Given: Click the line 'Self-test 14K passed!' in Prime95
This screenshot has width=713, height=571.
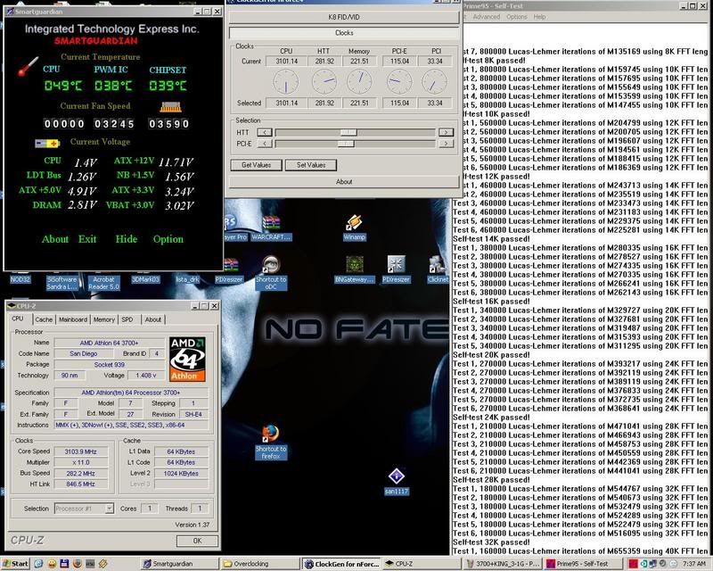Looking at the screenshot, I should (x=491, y=238).
